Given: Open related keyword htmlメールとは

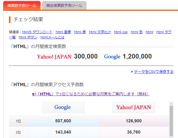Looking at the screenshot, I should (x=52, y=37).
